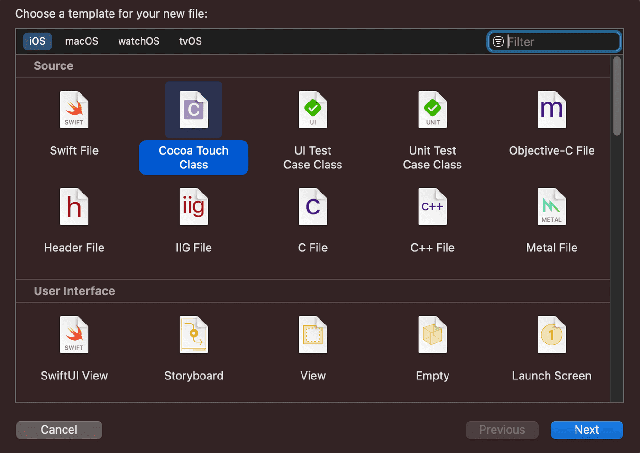Select the Header File template icon
The height and width of the screenshot is (453, 640).
(x=74, y=207)
